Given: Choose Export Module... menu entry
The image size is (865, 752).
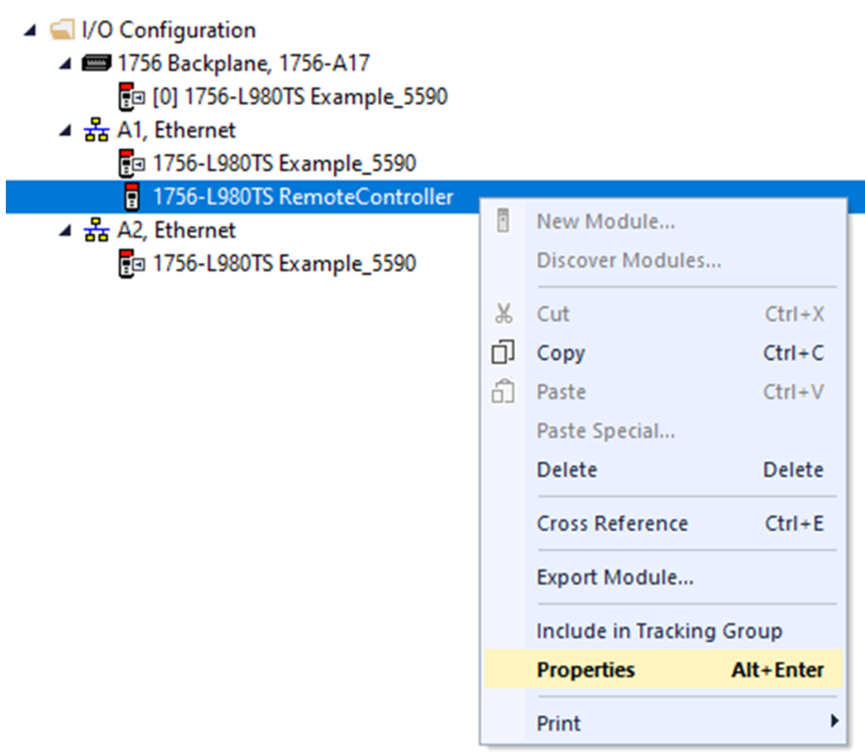Looking at the screenshot, I should click(664, 577).
